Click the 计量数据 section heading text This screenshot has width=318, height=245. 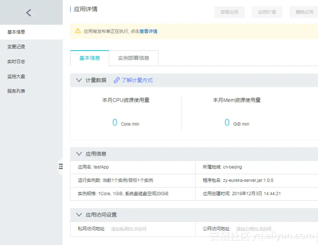coord(96,80)
